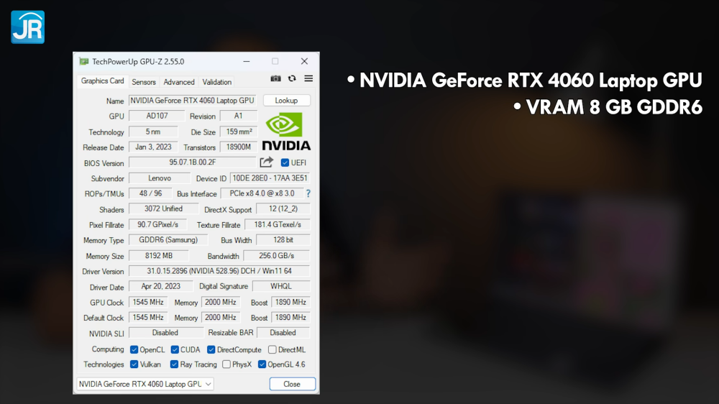This screenshot has width=719, height=404.
Task: Click the Shaders field 3072 Unified
Action: pyautogui.click(x=164, y=208)
